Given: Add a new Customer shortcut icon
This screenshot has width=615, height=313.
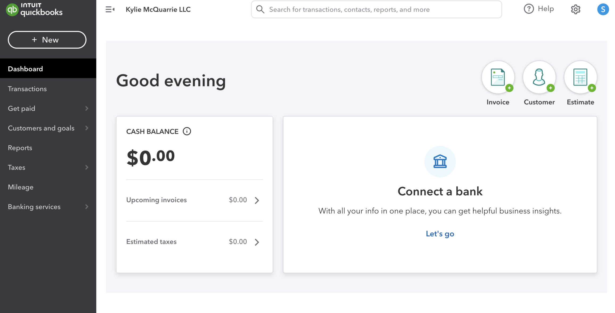Looking at the screenshot, I should pyautogui.click(x=539, y=78).
